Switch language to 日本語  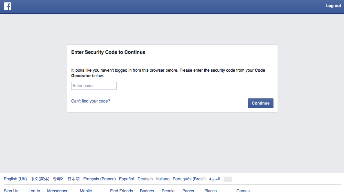pos(73,179)
